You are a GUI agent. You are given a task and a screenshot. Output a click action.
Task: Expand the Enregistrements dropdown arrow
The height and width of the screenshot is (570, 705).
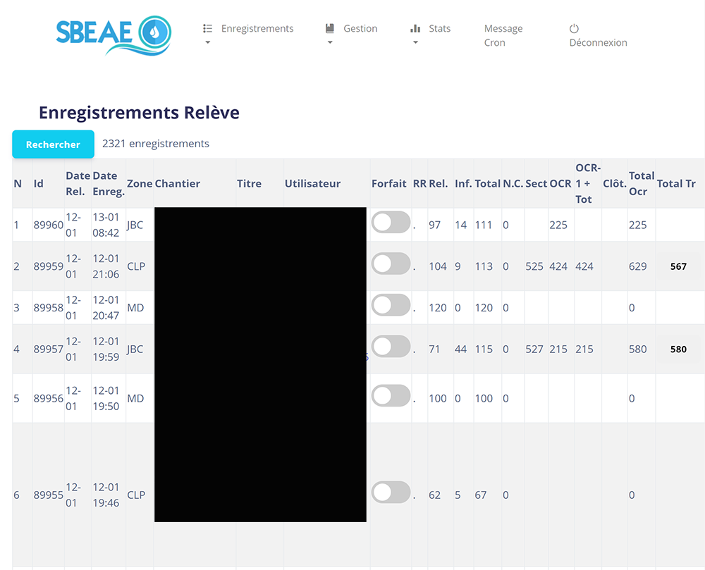[207, 43]
